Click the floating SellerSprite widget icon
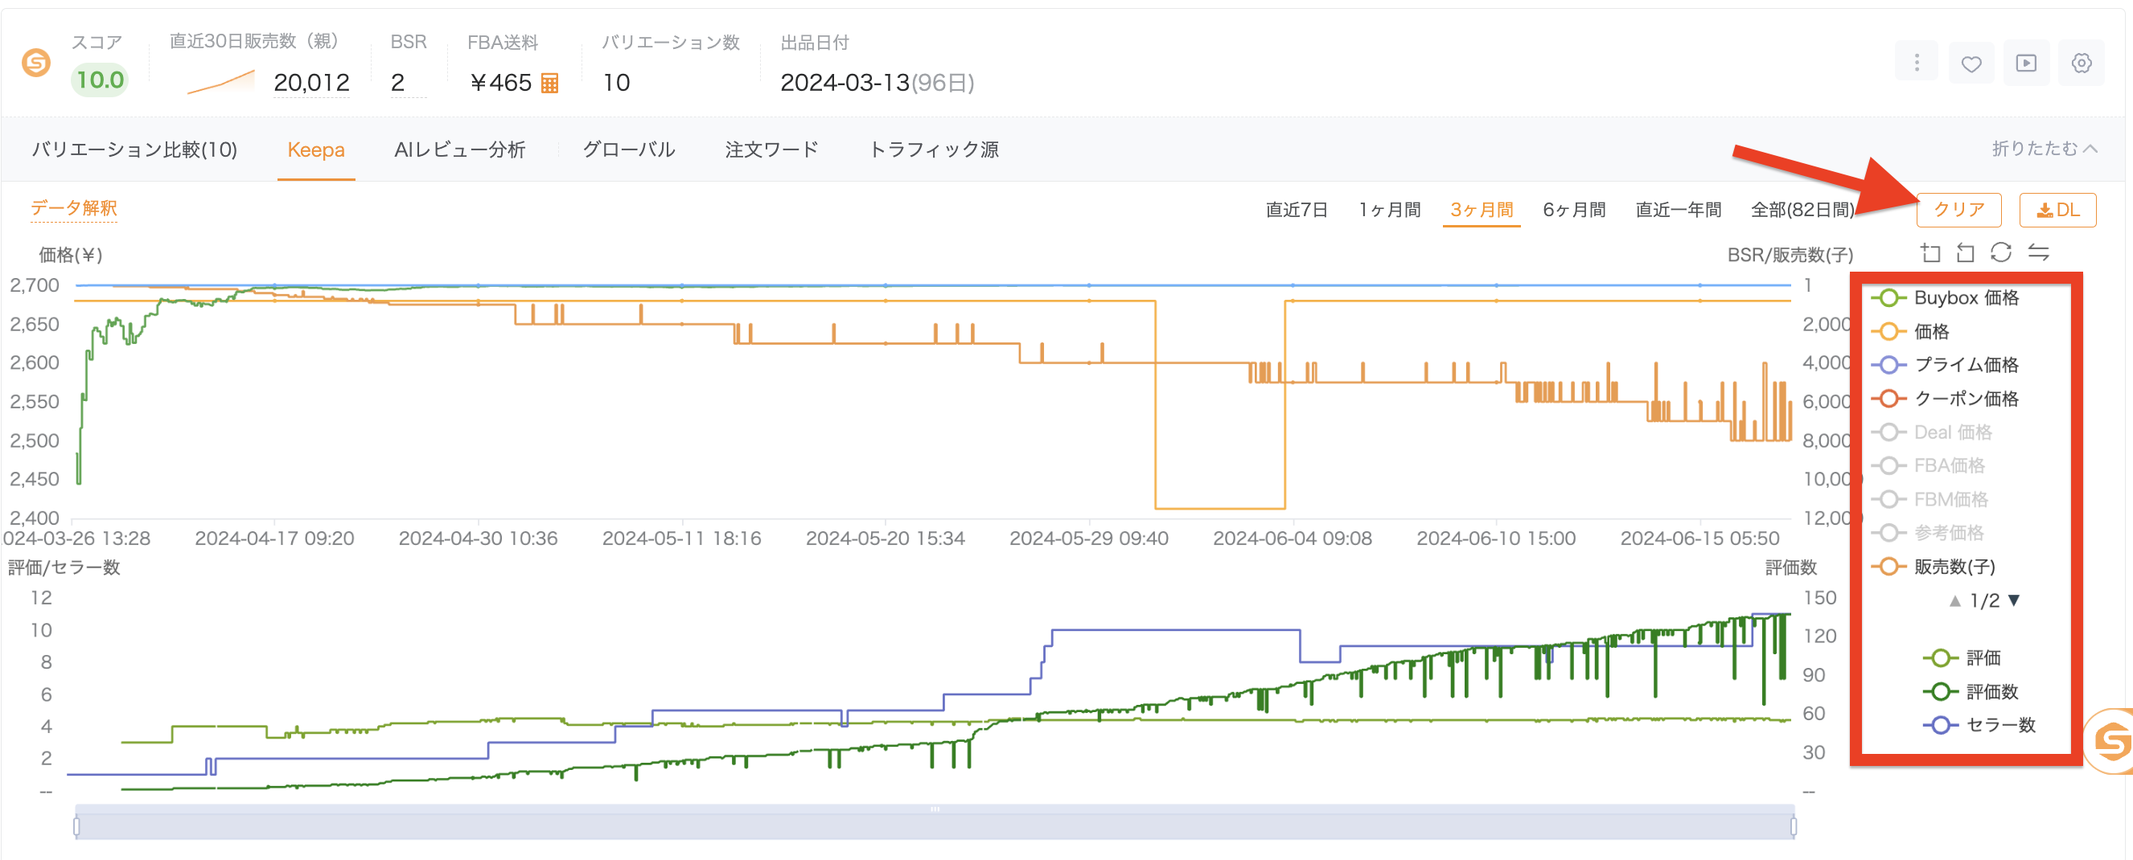The height and width of the screenshot is (860, 2133). (2111, 741)
